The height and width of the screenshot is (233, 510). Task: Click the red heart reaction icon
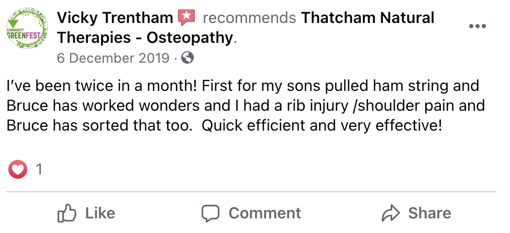pyautogui.click(x=17, y=169)
